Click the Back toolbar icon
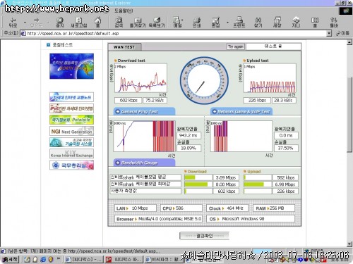This screenshot has width=353, height=264. (x=13, y=23)
